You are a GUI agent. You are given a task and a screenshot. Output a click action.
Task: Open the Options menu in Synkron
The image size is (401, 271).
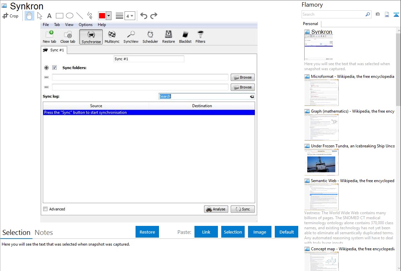coord(85,25)
